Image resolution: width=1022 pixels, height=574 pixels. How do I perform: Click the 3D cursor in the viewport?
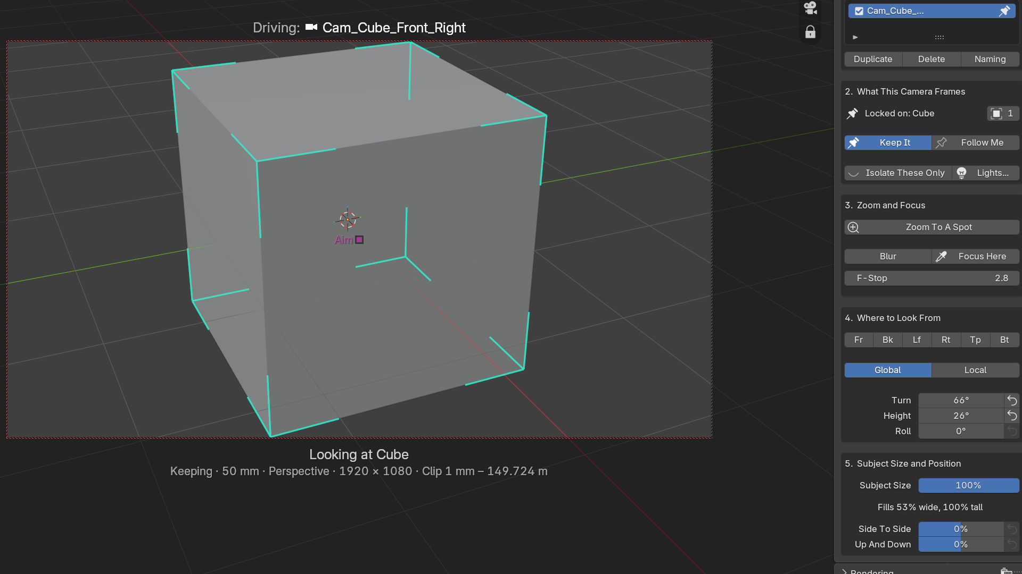click(x=348, y=219)
